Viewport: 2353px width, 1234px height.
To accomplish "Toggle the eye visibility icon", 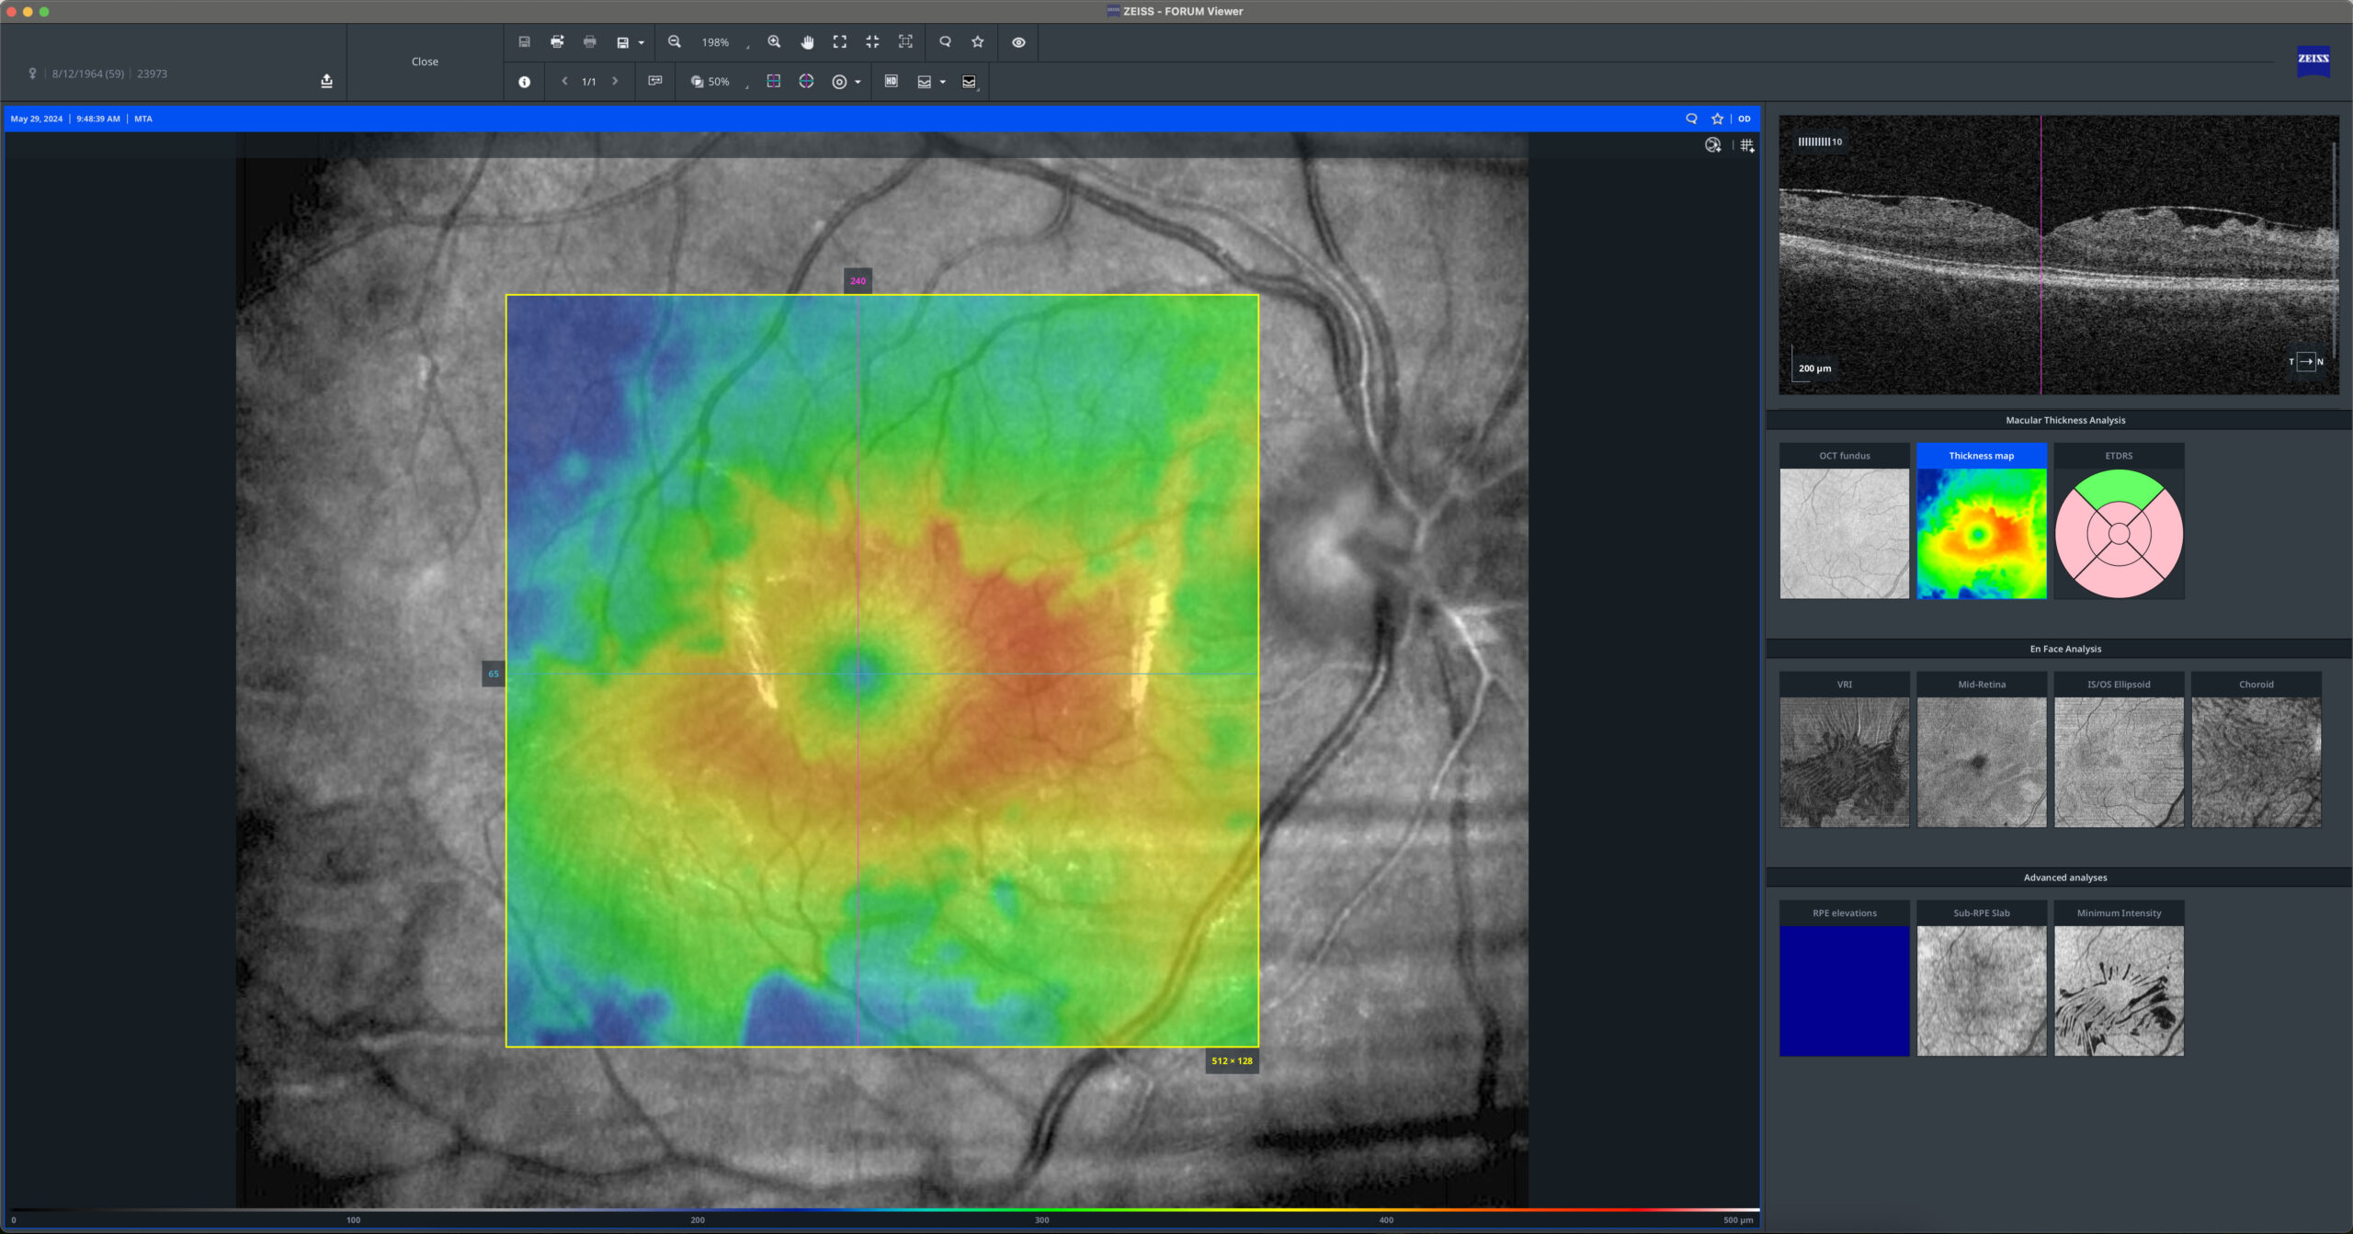I will tap(1018, 42).
